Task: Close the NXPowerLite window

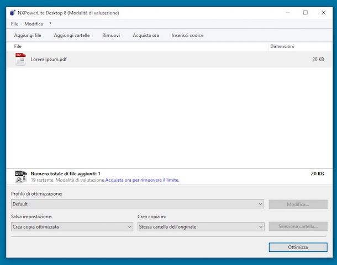Action: [x=323, y=13]
